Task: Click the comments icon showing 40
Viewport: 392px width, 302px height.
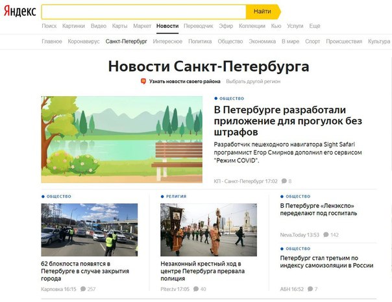Action: coord(196,289)
